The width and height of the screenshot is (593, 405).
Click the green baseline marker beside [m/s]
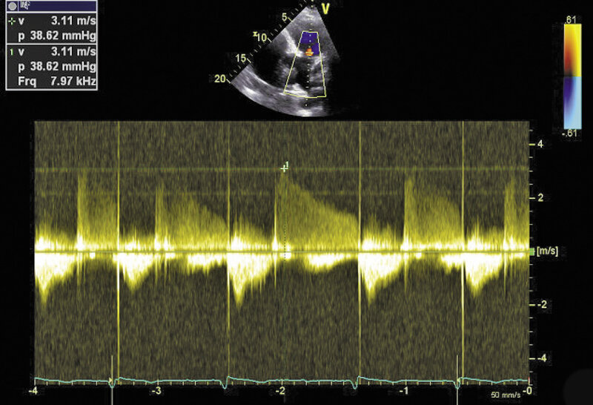point(531,251)
